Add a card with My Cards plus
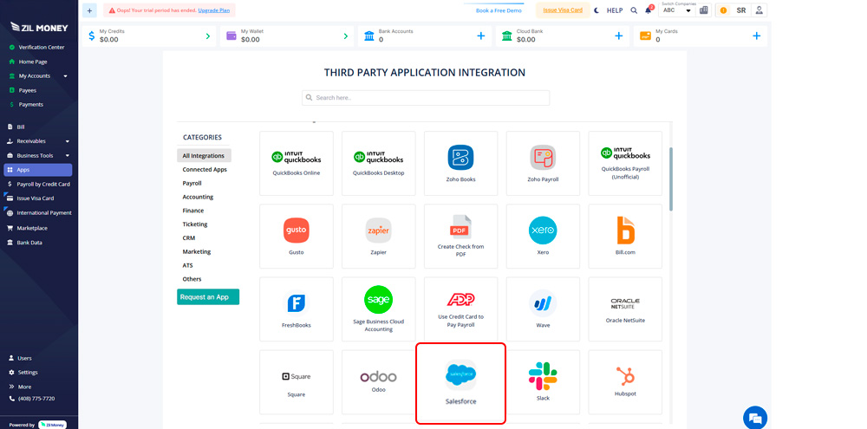Screen dimensions: 867x429 [756, 36]
